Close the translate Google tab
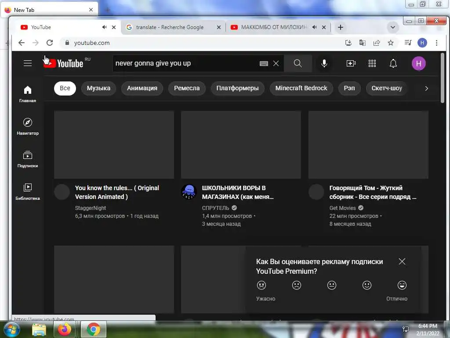 219,27
